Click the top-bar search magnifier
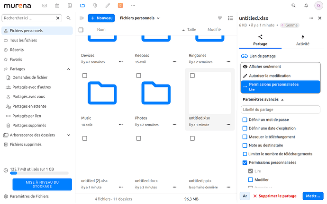This screenshot has width=327, height=204. coord(293,6)
